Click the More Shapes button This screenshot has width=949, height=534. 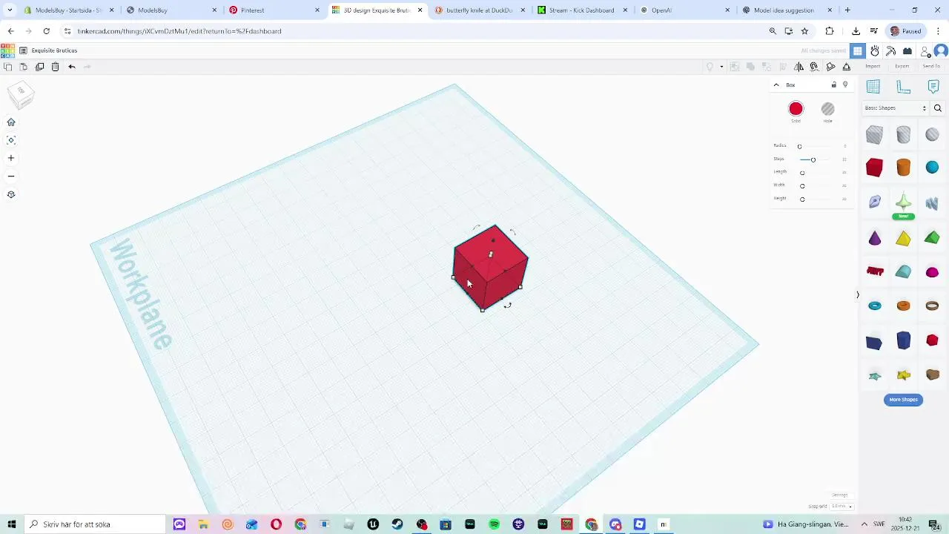point(903,400)
